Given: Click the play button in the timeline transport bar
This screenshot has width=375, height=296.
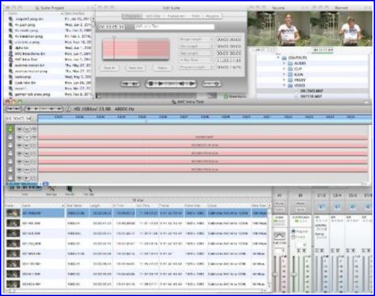Looking at the screenshot, I should click(x=36, y=109).
